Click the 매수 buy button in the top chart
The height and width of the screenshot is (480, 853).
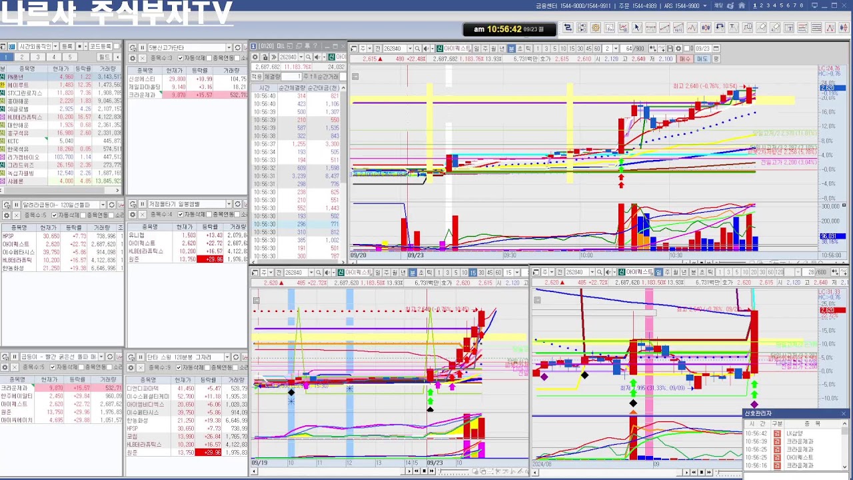pyautogui.click(x=685, y=59)
